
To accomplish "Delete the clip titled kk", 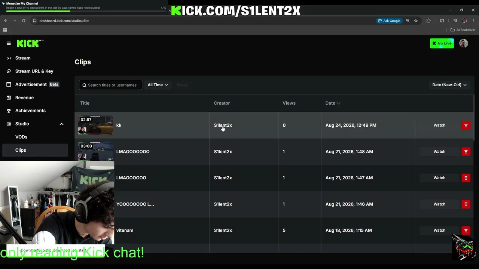I will point(466,126).
